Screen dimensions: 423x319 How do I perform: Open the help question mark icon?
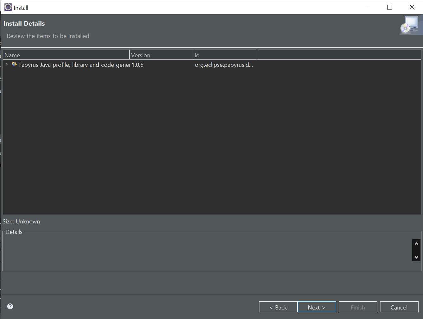click(10, 306)
